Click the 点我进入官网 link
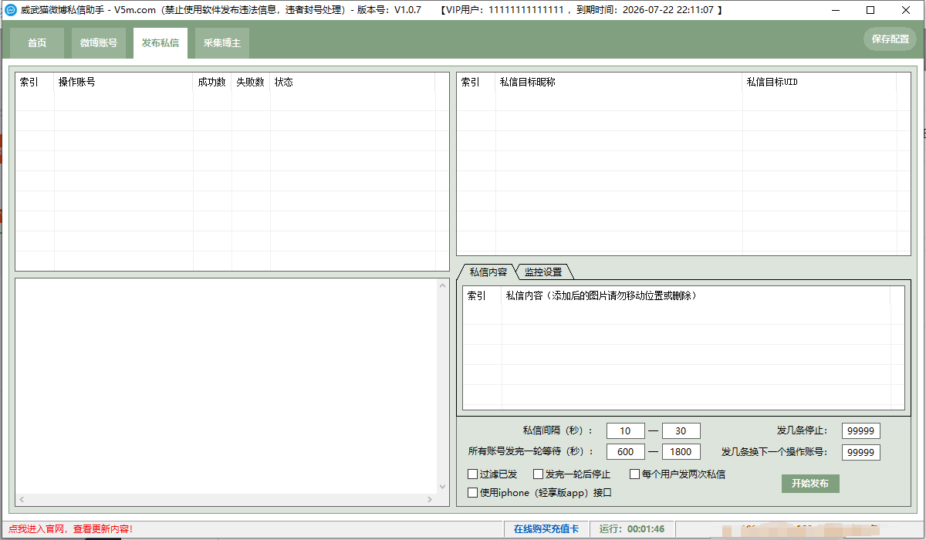The height and width of the screenshot is (540, 926). point(70,529)
